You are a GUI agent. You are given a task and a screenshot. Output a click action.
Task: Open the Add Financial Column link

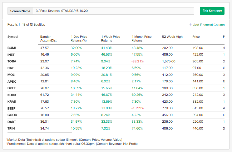click(209, 25)
